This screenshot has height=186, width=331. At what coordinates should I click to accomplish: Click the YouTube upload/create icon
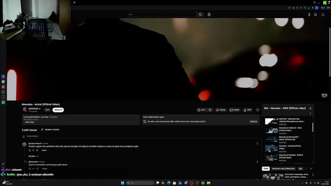point(309,14)
